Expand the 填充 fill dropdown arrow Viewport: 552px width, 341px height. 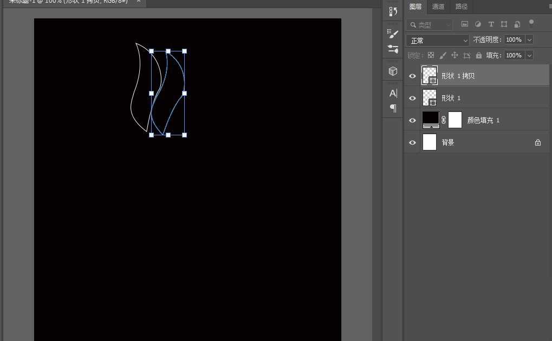(529, 55)
